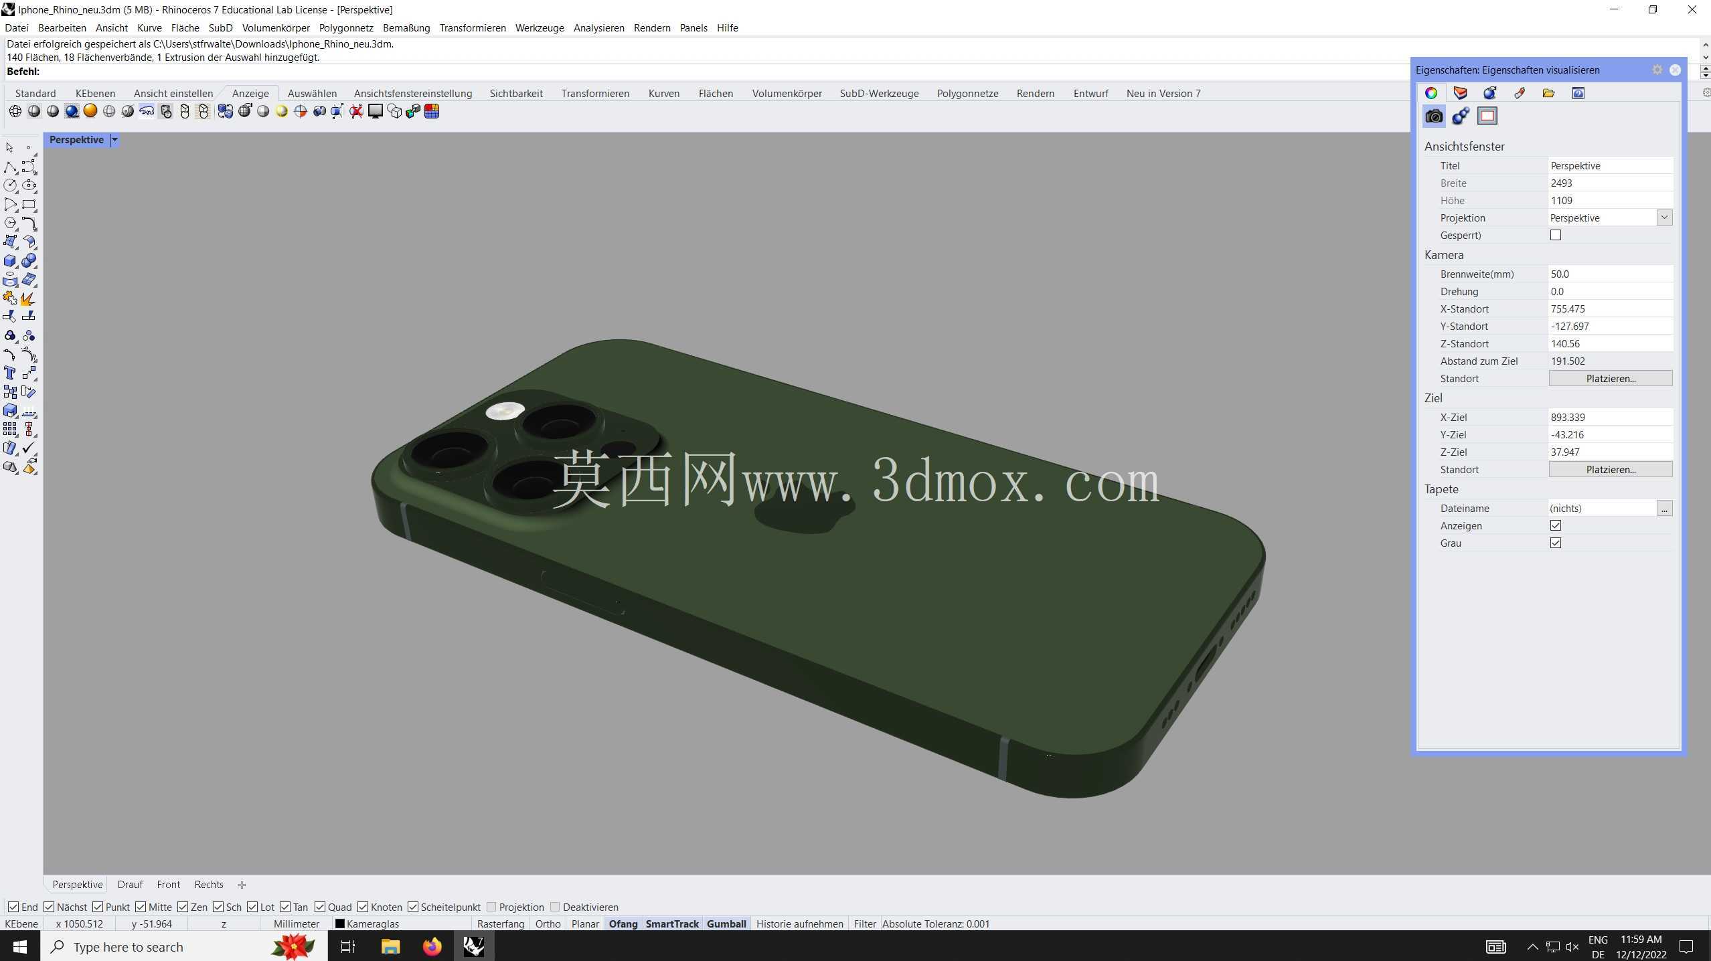Viewport: 1711px width, 961px height.
Task: Browse wallpaper file with the ... button
Action: coord(1664,508)
